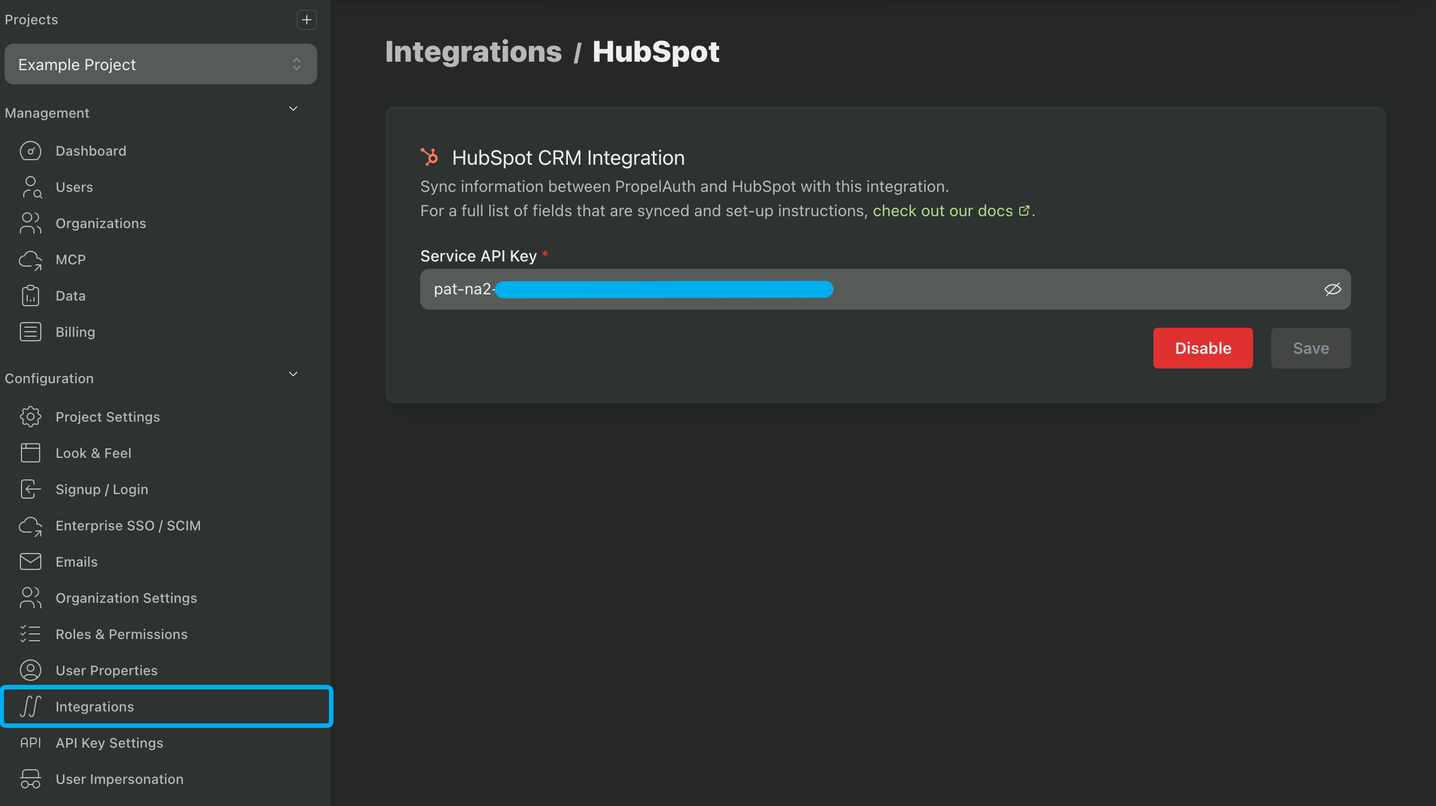This screenshot has height=806, width=1436.
Task: Collapse the Configuration section
Action: pyautogui.click(x=293, y=374)
